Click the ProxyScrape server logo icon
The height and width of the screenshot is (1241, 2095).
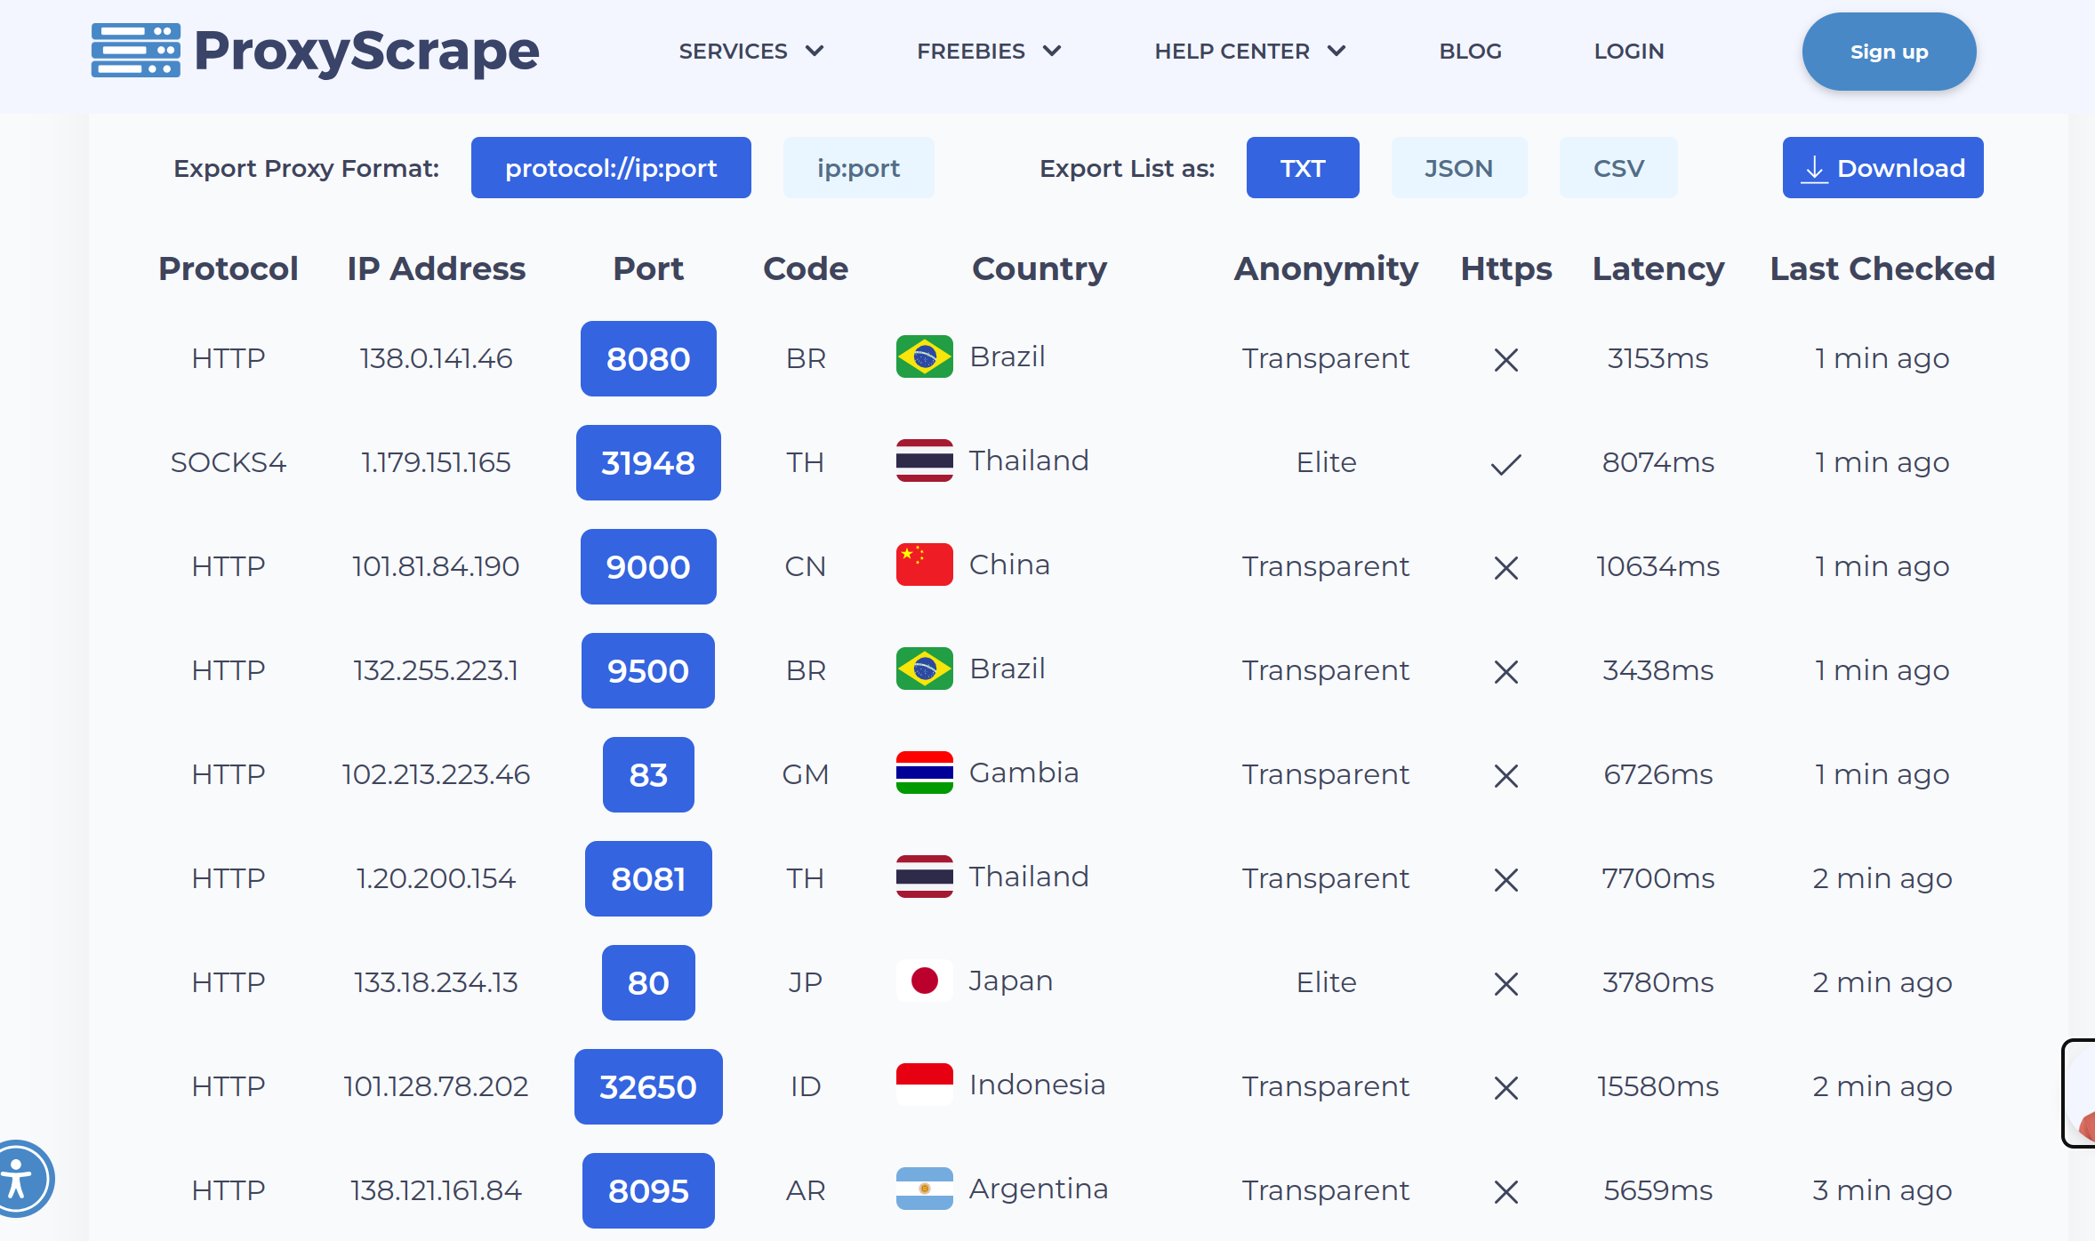[x=135, y=51]
